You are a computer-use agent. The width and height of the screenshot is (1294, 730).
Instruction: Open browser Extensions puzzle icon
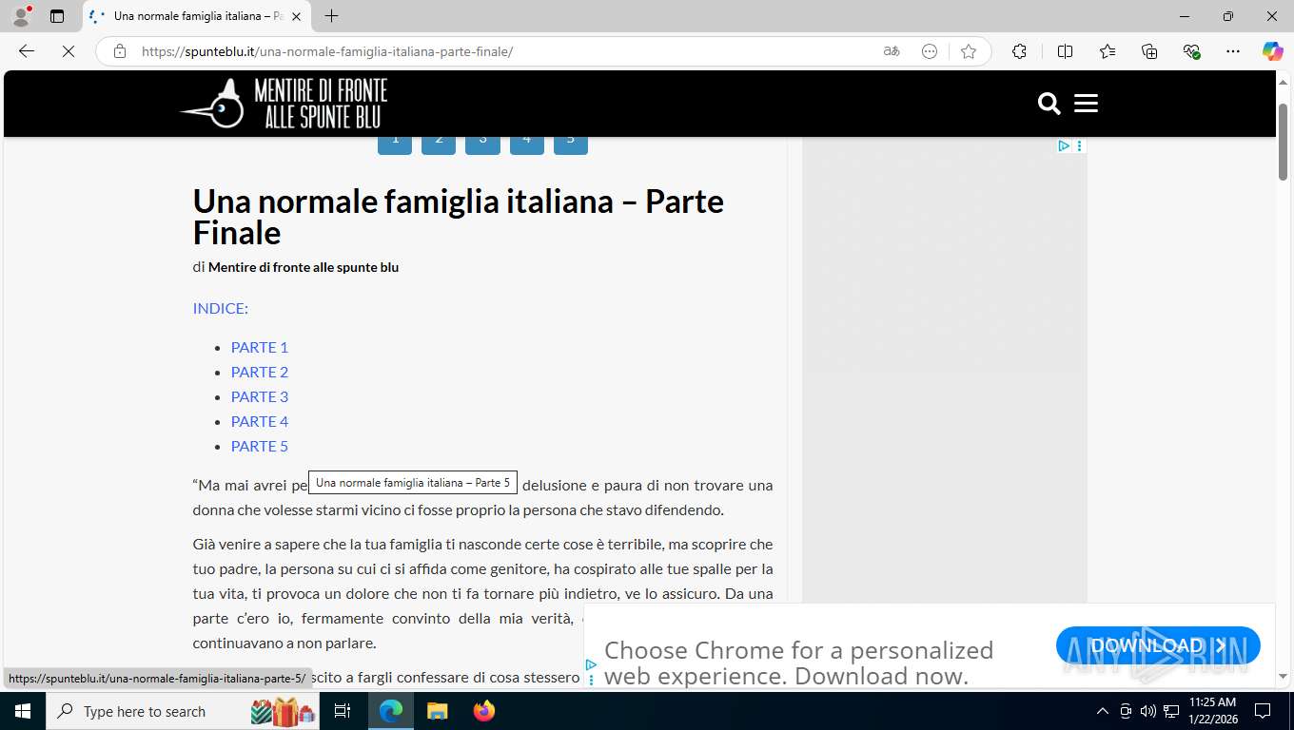(1019, 51)
